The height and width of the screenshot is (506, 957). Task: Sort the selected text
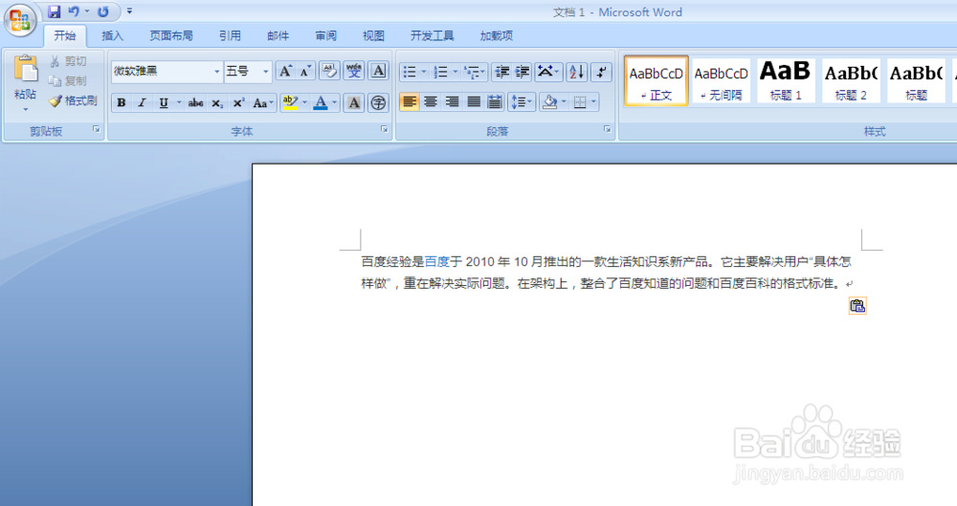[x=577, y=72]
